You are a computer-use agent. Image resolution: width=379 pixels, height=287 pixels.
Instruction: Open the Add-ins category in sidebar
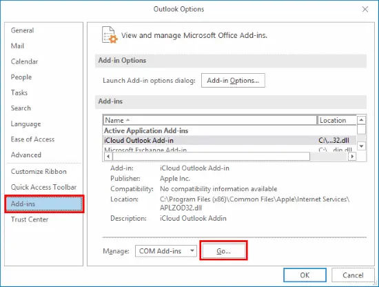point(44,204)
